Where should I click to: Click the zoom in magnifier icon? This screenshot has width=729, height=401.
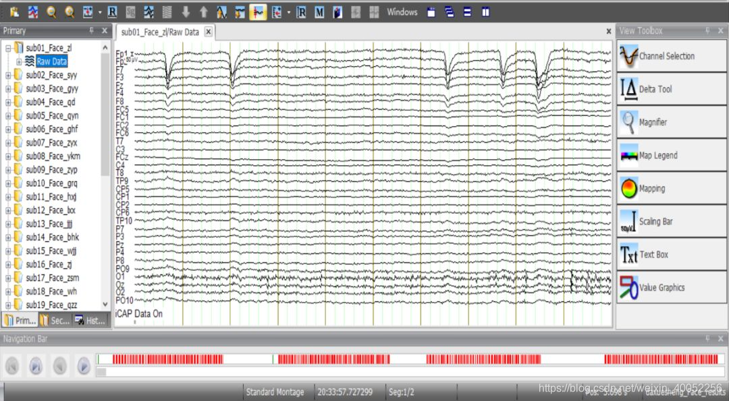pos(70,12)
